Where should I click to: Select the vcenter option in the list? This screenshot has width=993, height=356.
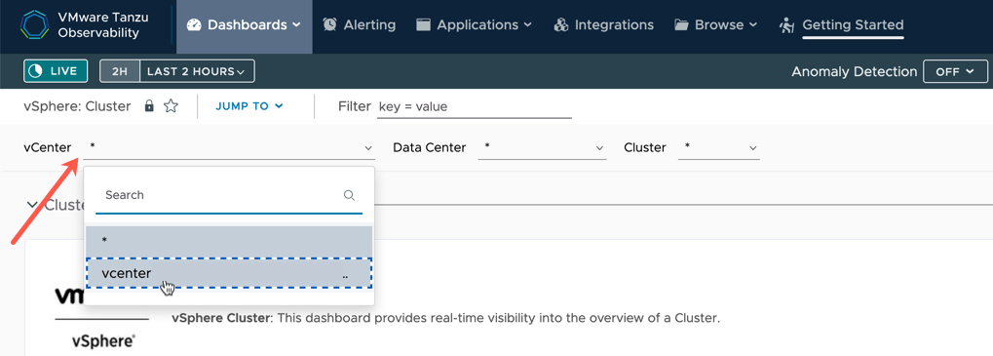(229, 273)
